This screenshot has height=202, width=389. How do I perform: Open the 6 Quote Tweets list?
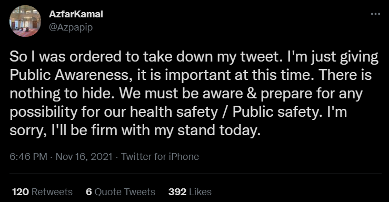[121, 192]
